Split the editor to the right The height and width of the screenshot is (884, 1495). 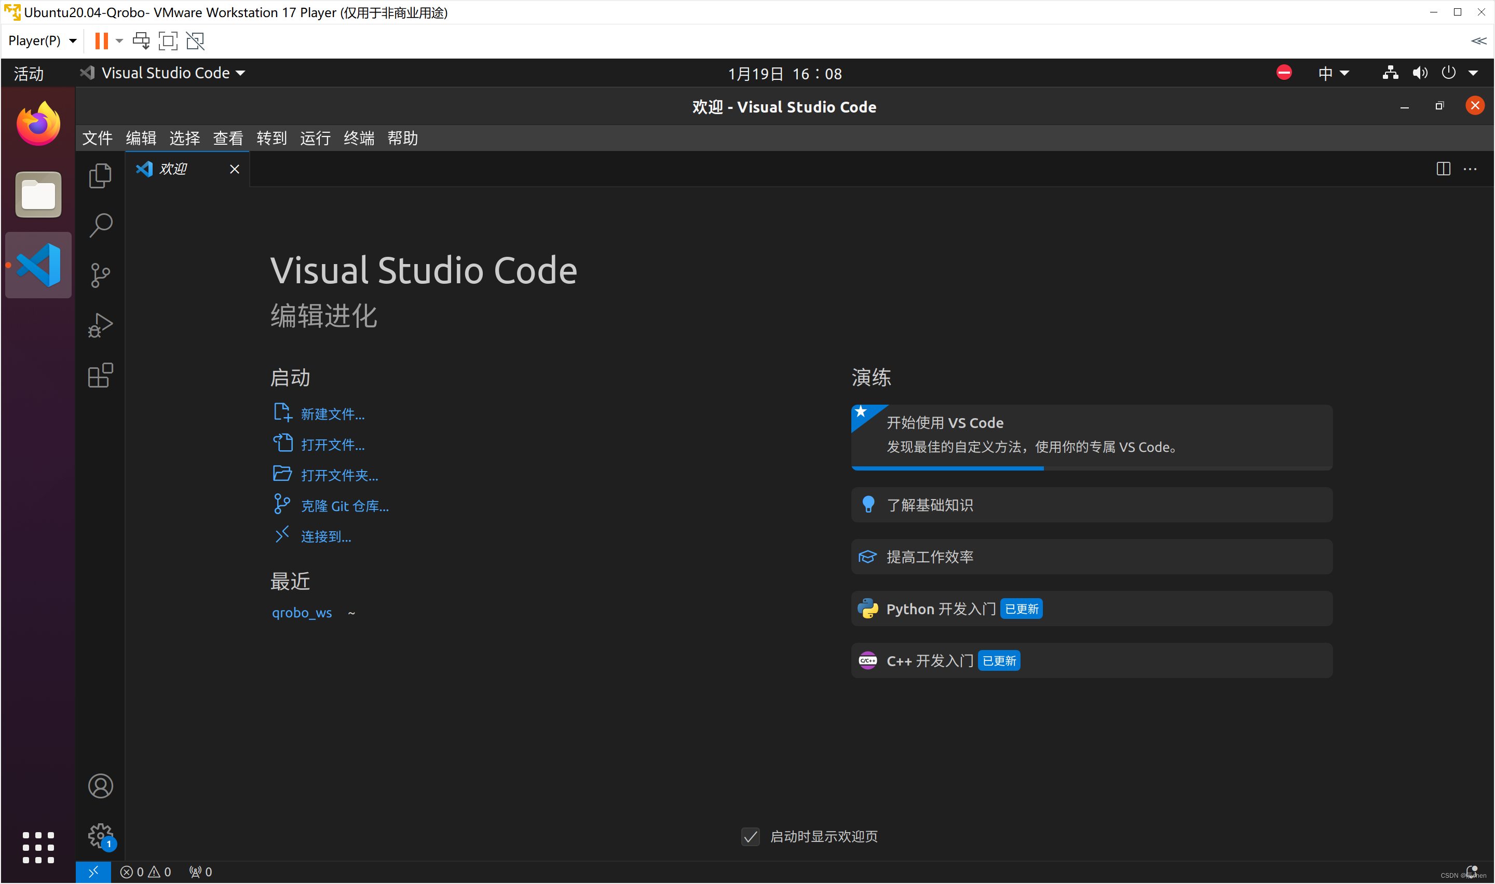[1443, 169]
